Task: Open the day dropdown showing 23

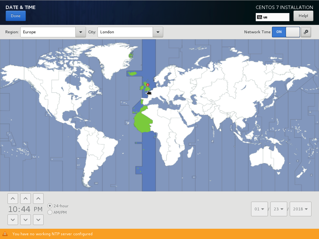Action: [x=279, y=209]
